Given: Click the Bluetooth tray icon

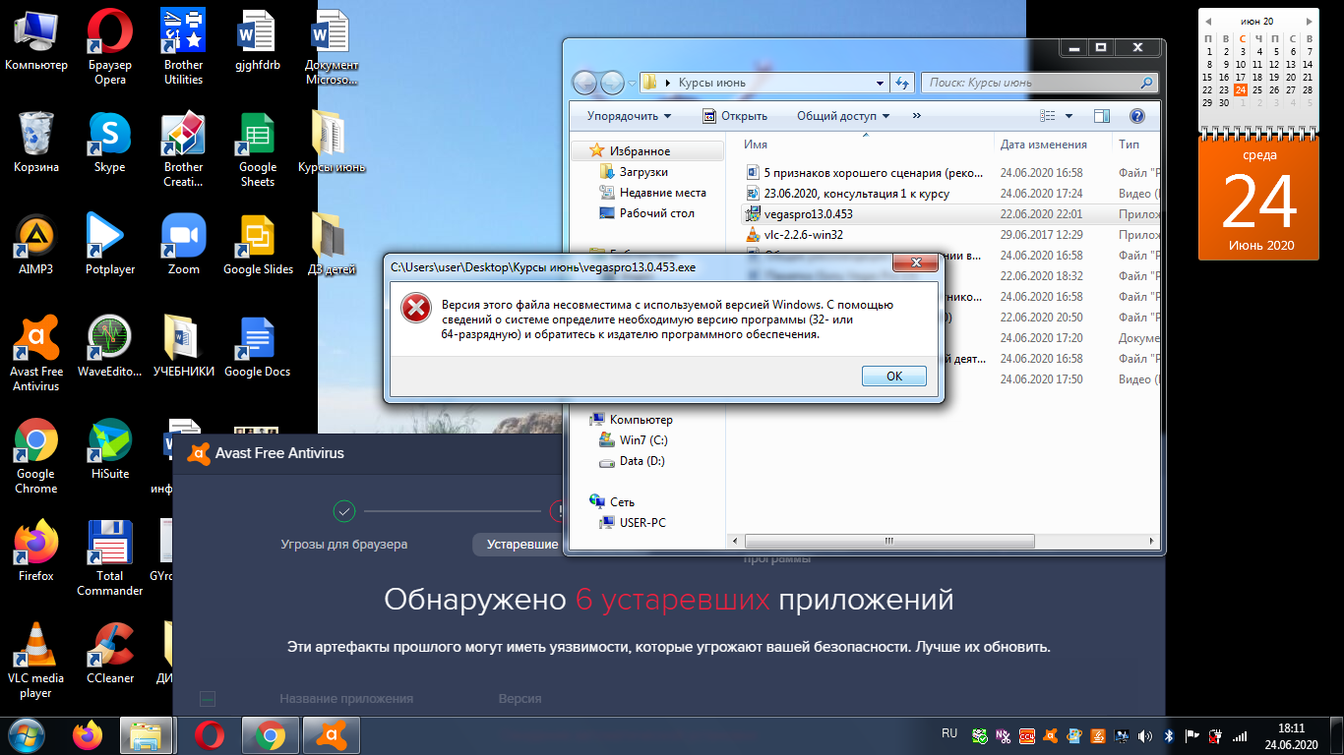Looking at the screenshot, I should pos(1170,734).
